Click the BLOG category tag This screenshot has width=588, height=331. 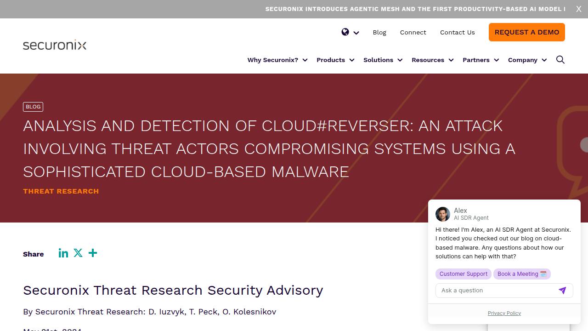click(x=33, y=107)
